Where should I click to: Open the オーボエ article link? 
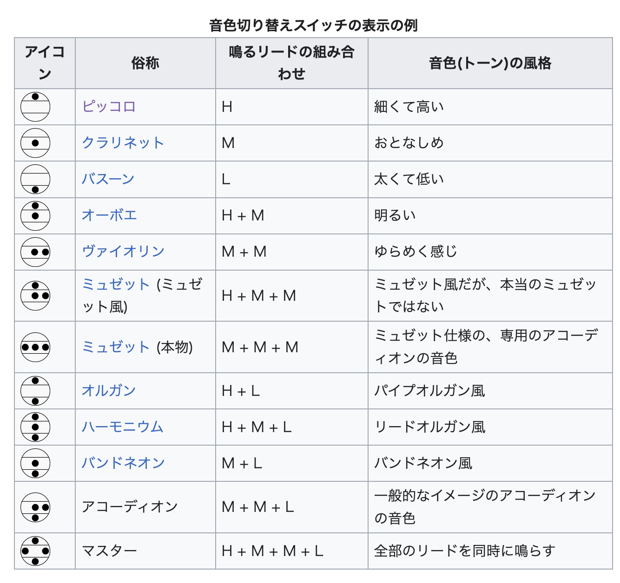109,215
